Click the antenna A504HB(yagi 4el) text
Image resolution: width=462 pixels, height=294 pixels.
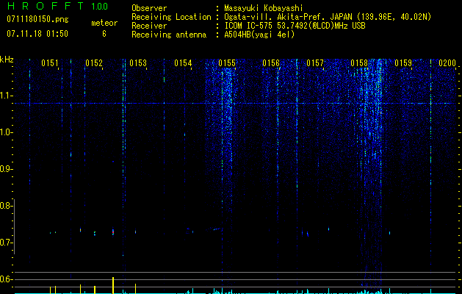pos(259,35)
